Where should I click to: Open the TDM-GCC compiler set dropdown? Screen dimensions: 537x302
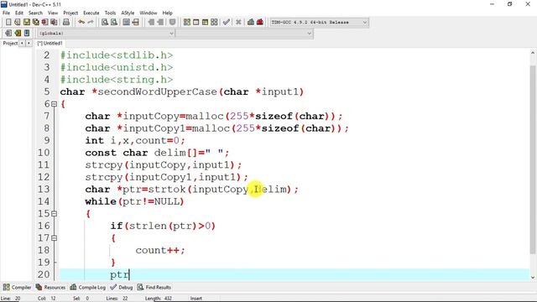pyautogui.click(x=319, y=23)
